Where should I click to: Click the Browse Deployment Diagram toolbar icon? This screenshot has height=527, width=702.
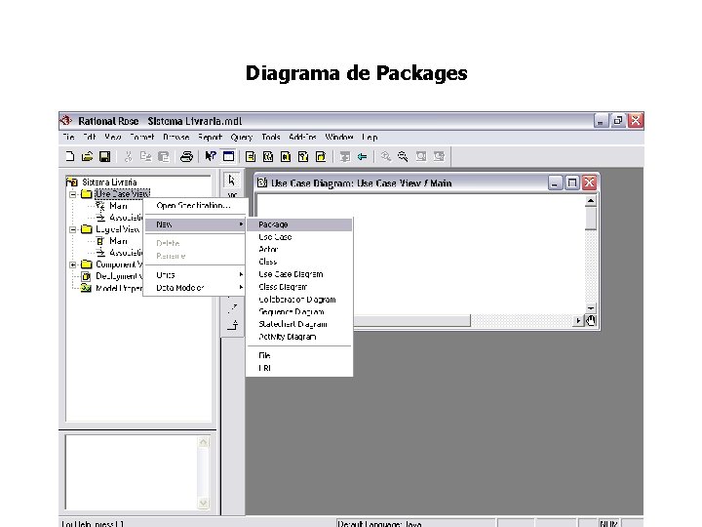point(321,156)
